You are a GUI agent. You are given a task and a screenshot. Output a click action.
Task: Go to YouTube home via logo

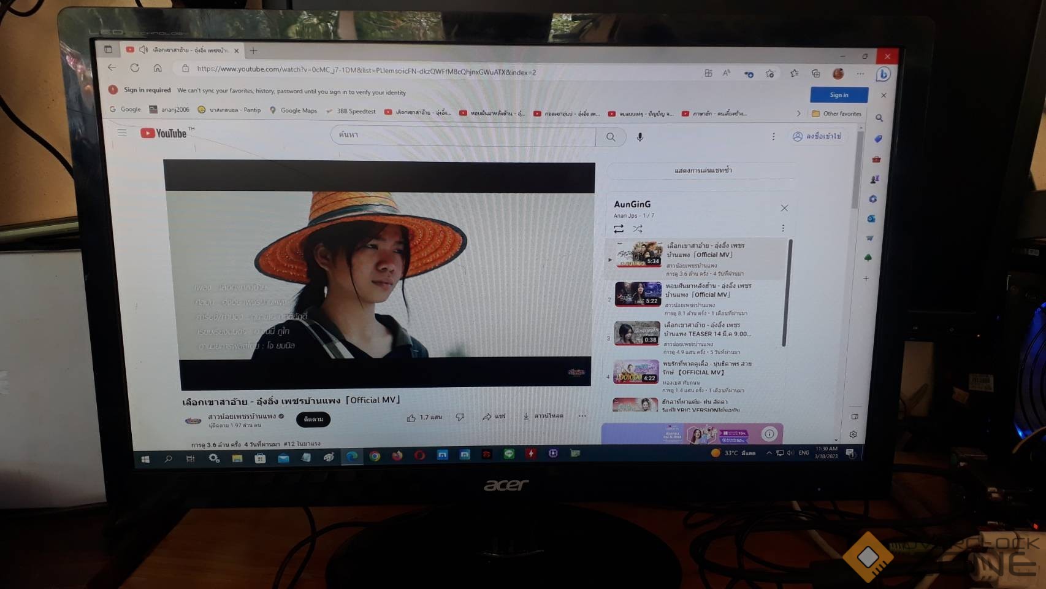(164, 133)
